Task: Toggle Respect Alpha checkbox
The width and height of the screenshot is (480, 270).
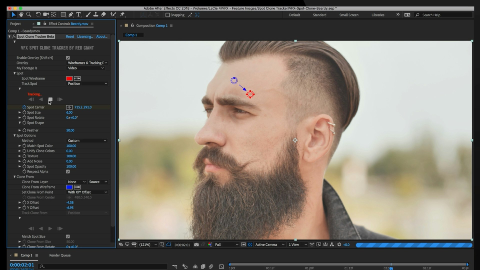Action: [68, 171]
